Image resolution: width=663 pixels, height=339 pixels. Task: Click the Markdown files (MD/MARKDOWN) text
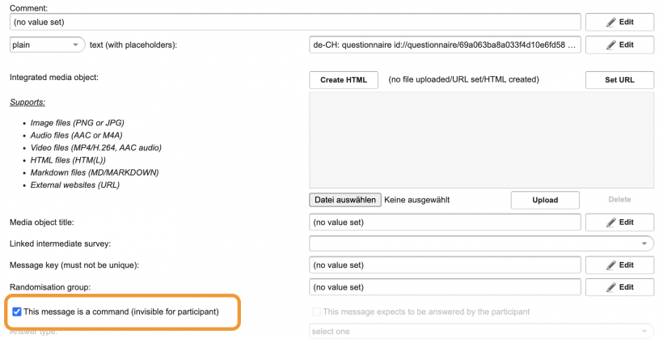click(95, 172)
